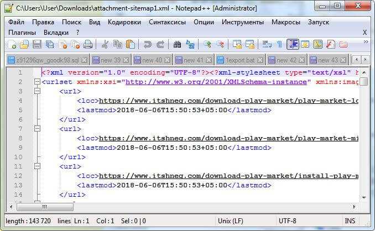Viewport: 375px width, 231px height.
Task: Copy selection with the Copy icon
Action: click(117, 45)
